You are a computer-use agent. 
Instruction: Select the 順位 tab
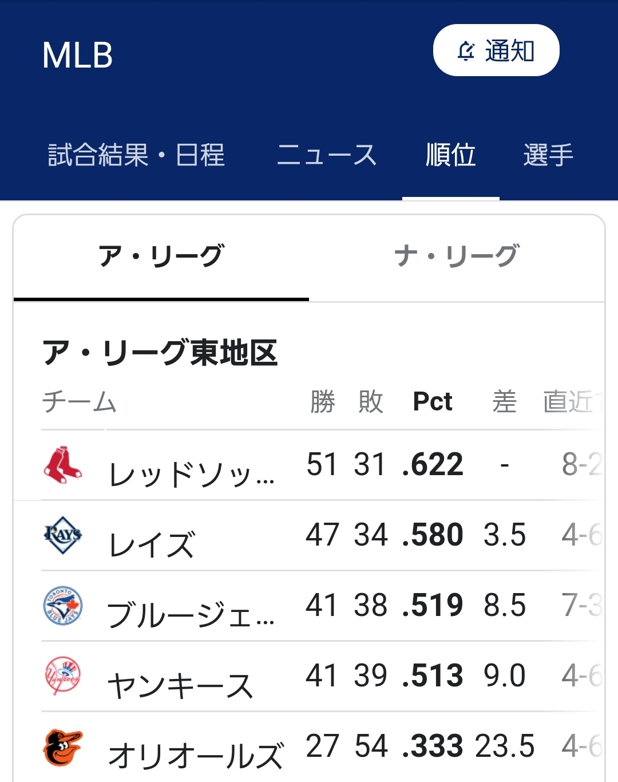451,155
